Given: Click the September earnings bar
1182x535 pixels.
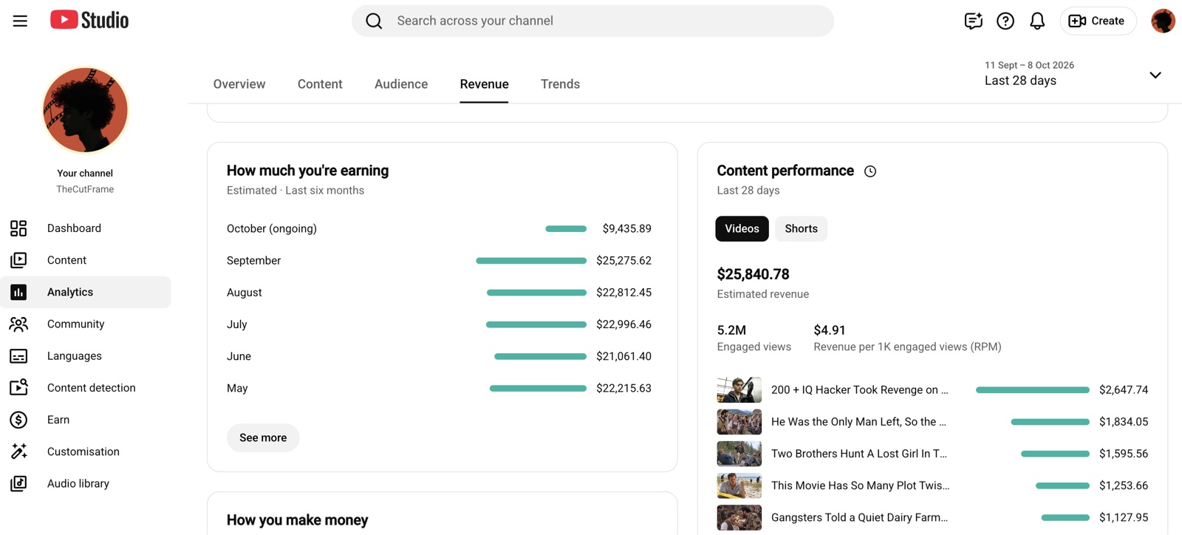Looking at the screenshot, I should coord(531,261).
